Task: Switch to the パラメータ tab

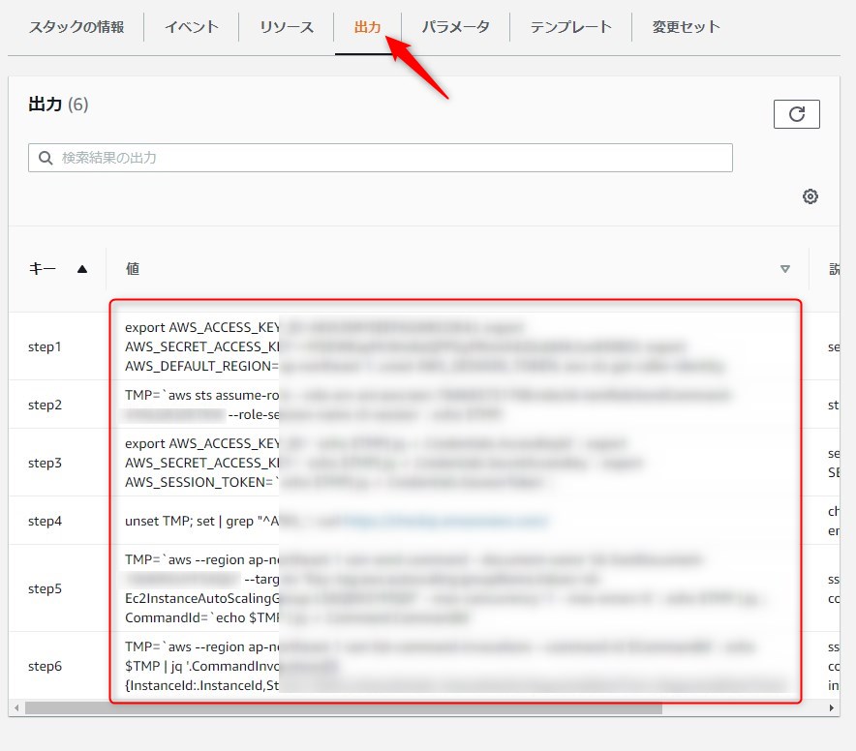Action: (455, 27)
